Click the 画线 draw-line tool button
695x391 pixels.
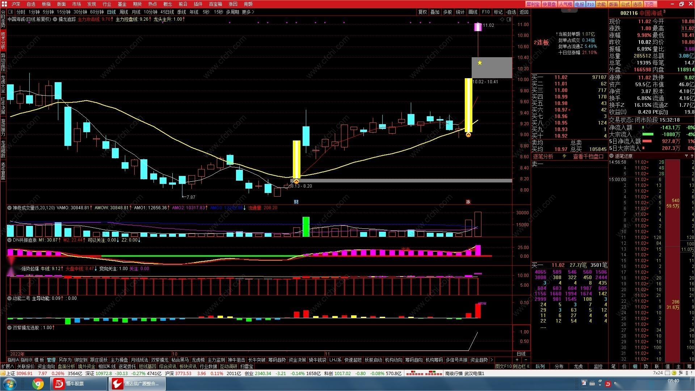tap(473, 12)
